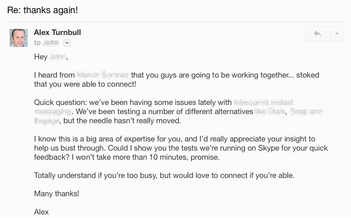Click the phrase "stoked" in first paragraph
Viewport: 351px width, 218px height.
point(307,75)
